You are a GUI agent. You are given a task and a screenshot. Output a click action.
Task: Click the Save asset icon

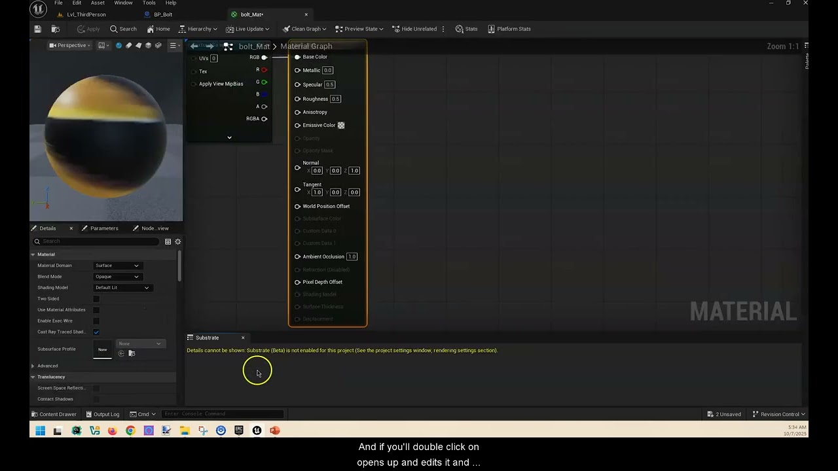click(x=38, y=29)
